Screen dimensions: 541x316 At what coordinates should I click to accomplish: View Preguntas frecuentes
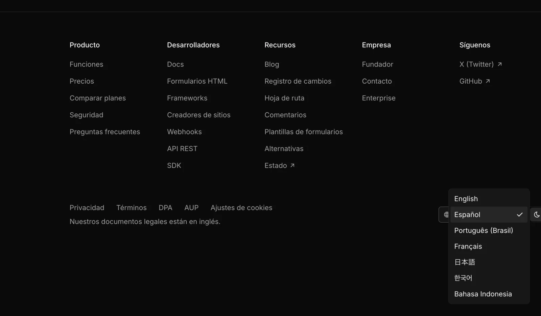105,132
